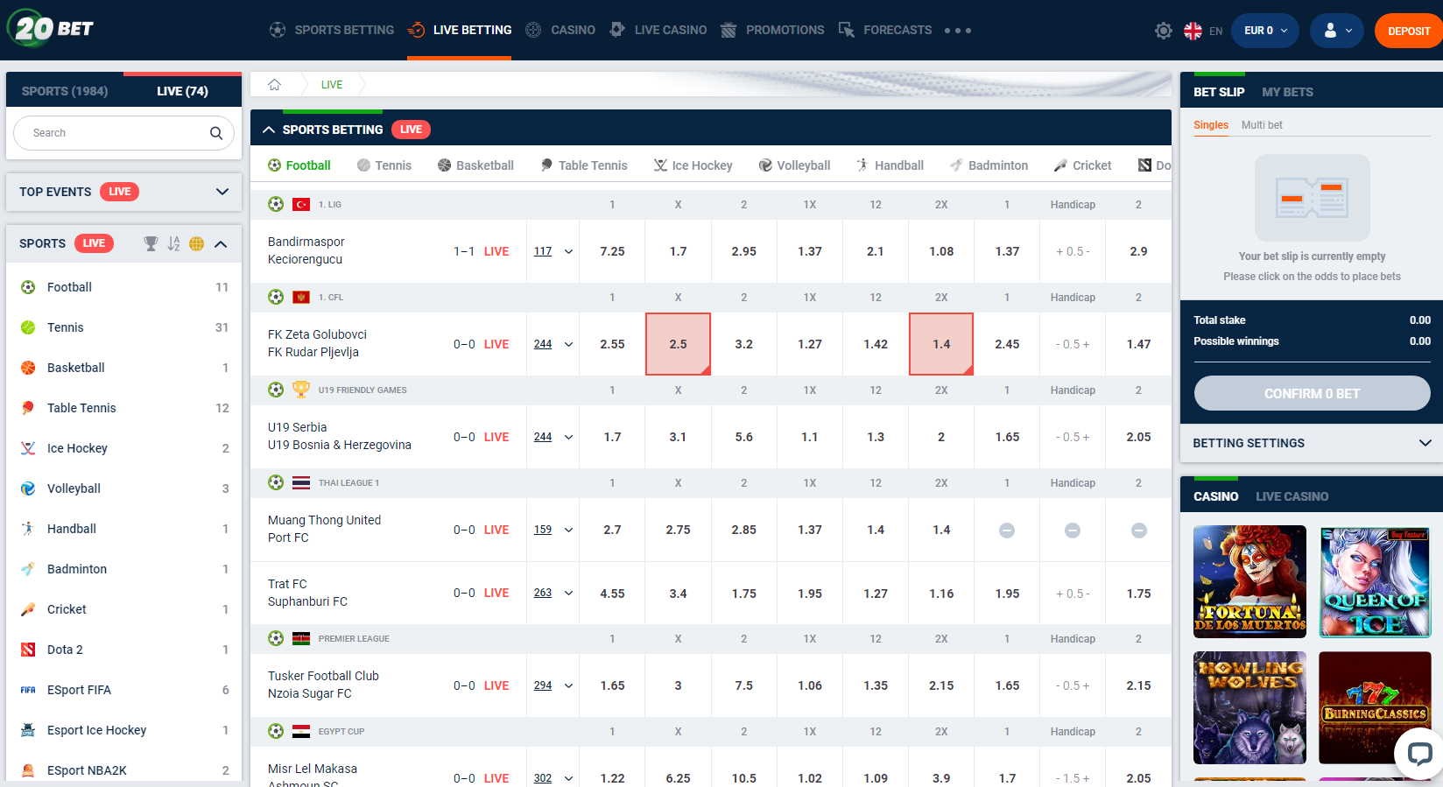Click the trophy icon in Sports panel

(151, 243)
